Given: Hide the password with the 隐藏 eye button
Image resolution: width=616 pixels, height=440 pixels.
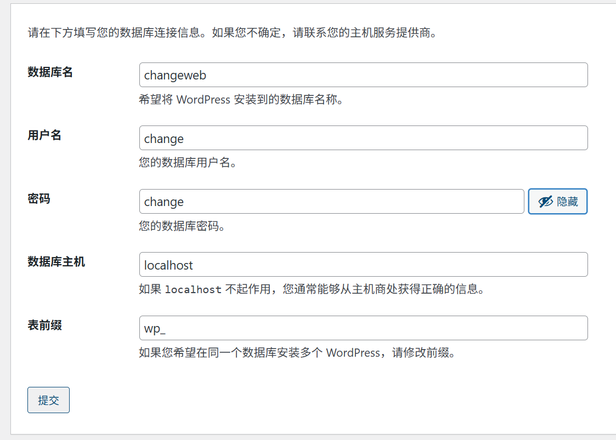Looking at the screenshot, I should click(x=557, y=202).
